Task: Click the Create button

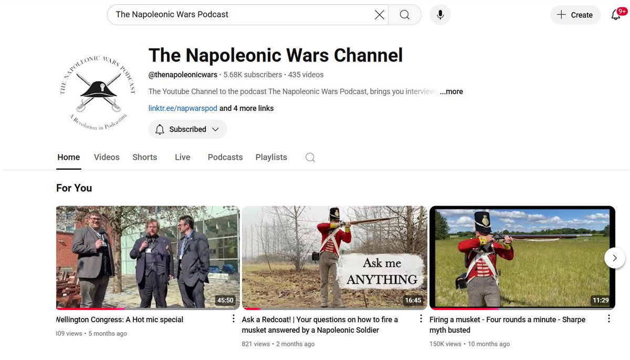Action: (x=575, y=15)
